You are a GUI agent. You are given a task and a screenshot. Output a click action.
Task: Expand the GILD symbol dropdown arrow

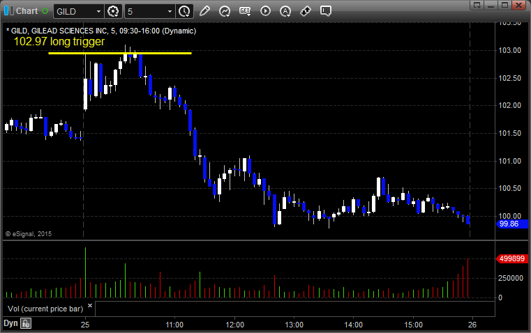click(98, 11)
